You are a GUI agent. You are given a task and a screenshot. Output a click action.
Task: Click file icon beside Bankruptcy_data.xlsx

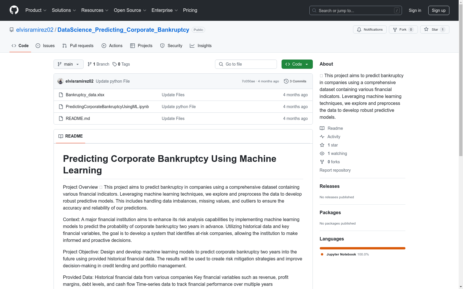tap(61, 95)
